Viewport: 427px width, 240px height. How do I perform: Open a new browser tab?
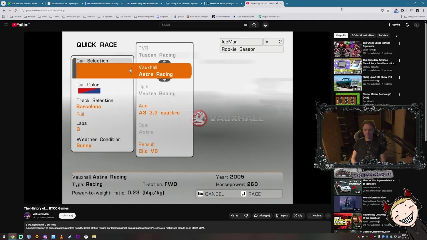point(287,3)
